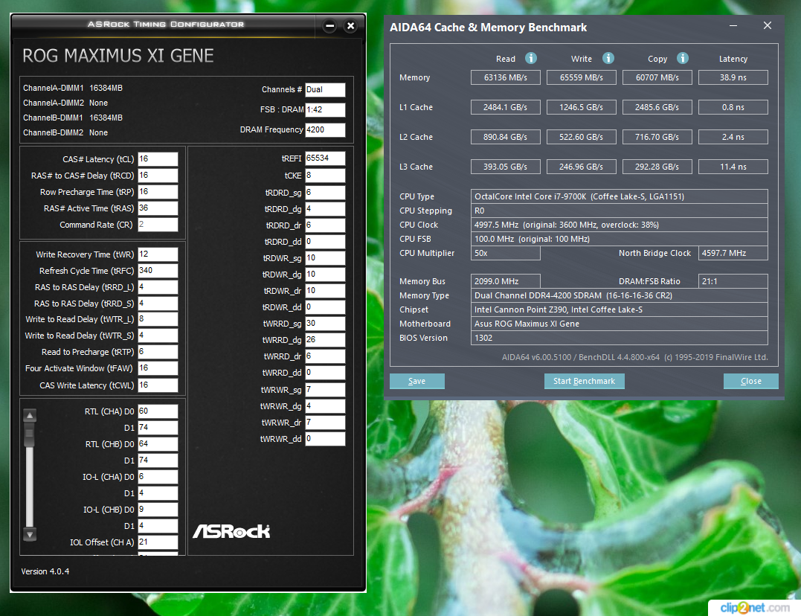Screen dimensions: 801x616
Task: Click the Read to Precharge (tRTP) field
Action: [158, 352]
